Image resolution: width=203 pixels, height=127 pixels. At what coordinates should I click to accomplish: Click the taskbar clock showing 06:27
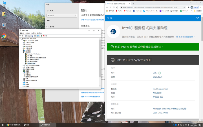[193, 125]
